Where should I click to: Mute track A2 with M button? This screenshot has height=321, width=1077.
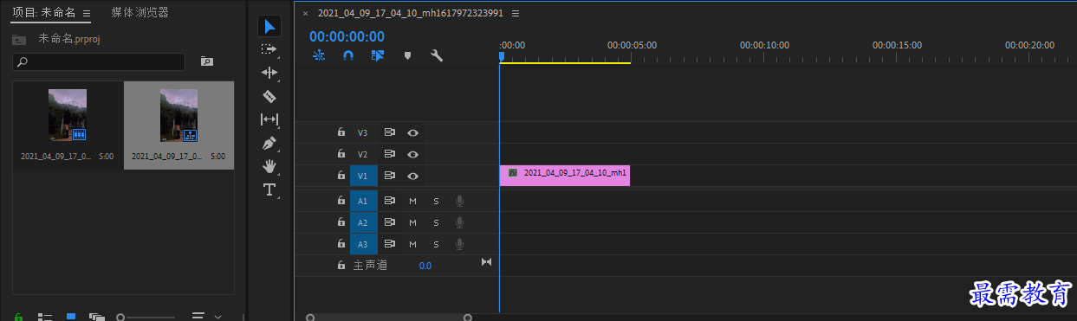click(413, 222)
